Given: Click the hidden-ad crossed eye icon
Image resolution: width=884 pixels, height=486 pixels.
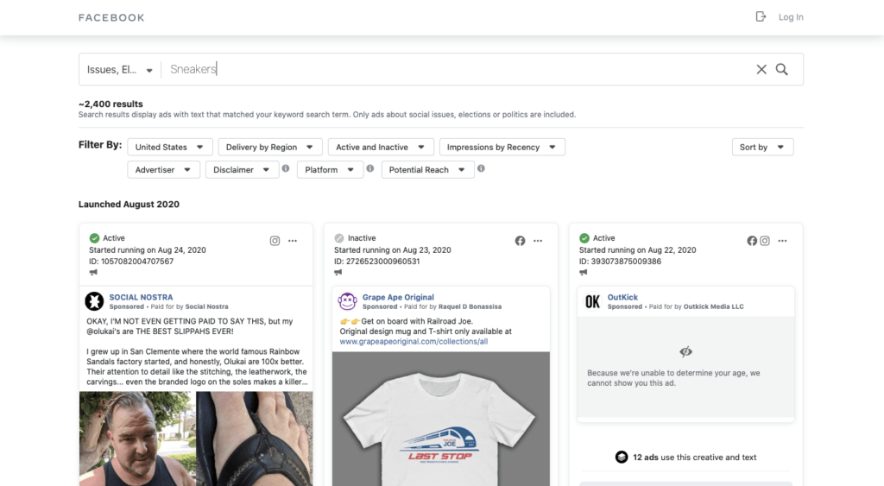Looking at the screenshot, I should coord(685,352).
